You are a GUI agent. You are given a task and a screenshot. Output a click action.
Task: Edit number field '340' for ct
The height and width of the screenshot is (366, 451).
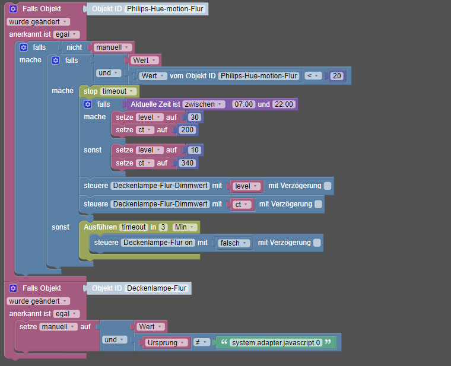188,163
